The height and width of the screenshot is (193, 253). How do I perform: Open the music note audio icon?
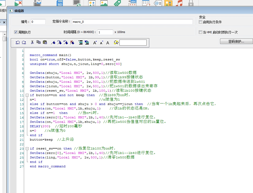pyautogui.click(x=179, y=3)
